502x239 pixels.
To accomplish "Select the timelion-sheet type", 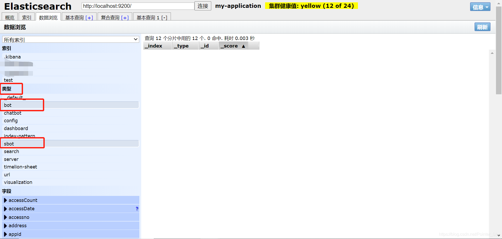I will tap(71, 167).
